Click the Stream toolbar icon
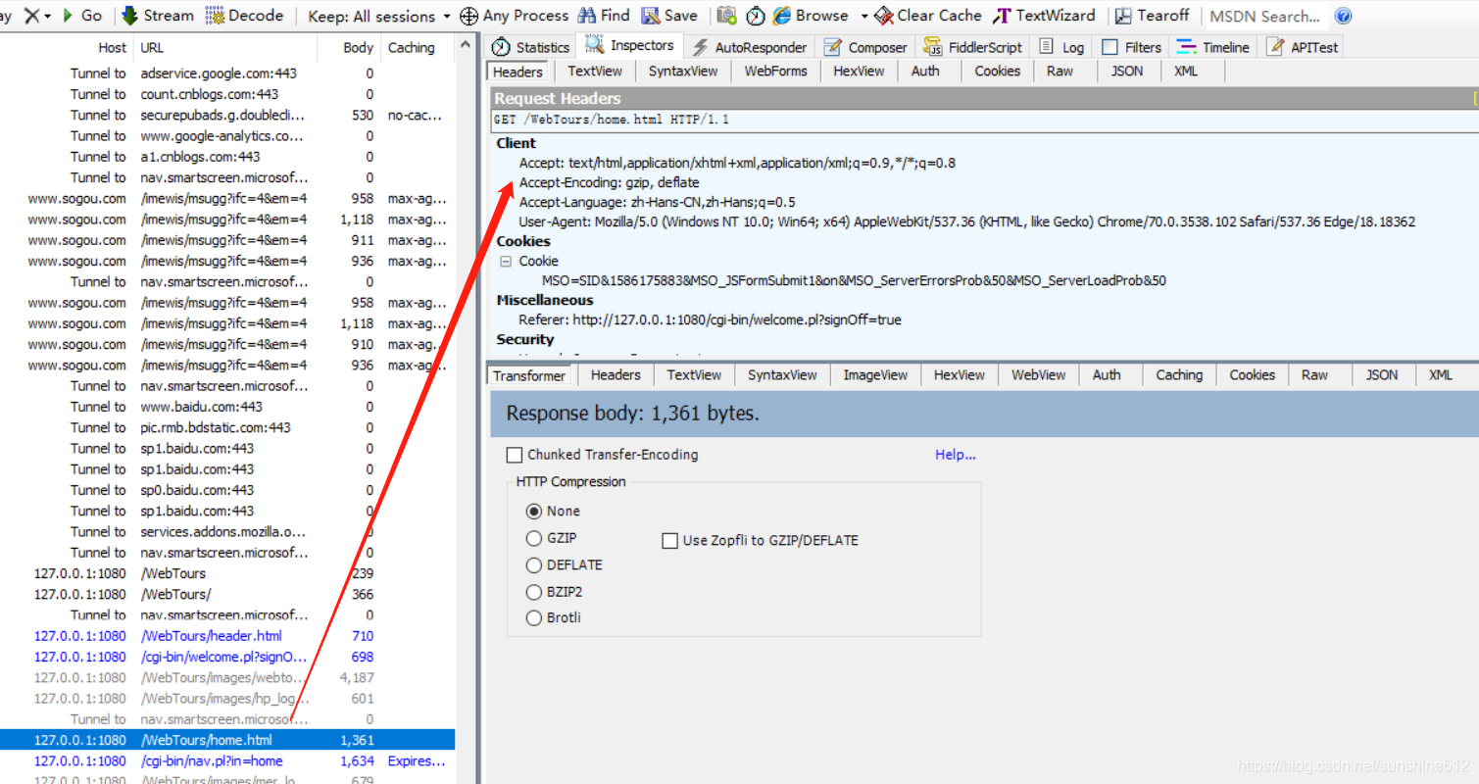The height and width of the screenshot is (784, 1479). [129, 16]
